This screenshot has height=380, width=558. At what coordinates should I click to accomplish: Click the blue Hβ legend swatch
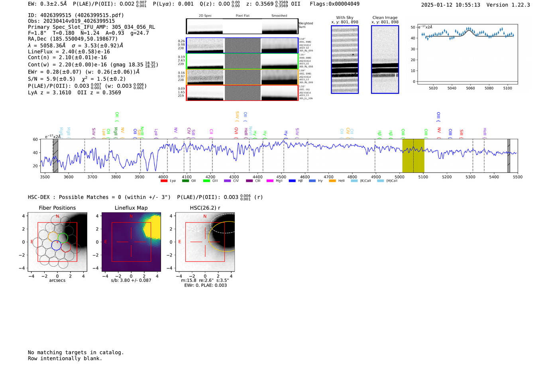coord(292,181)
